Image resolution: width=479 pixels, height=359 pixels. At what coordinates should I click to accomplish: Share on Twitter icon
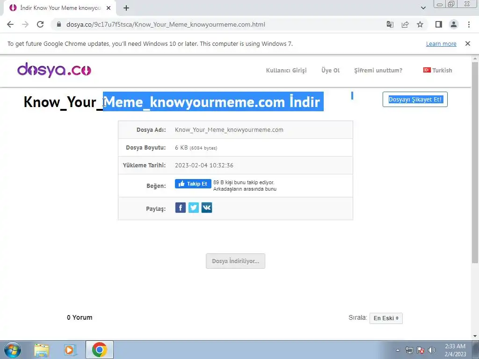194,208
